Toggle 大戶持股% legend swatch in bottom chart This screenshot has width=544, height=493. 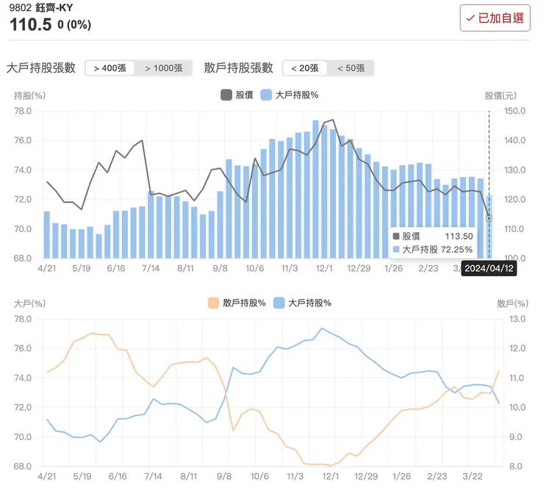click(x=279, y=303)
